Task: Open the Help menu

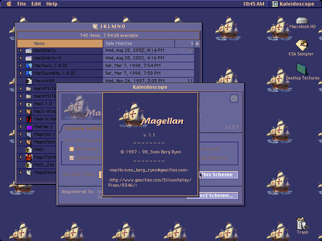Action: pyautogui.click(x=52, y=4)
